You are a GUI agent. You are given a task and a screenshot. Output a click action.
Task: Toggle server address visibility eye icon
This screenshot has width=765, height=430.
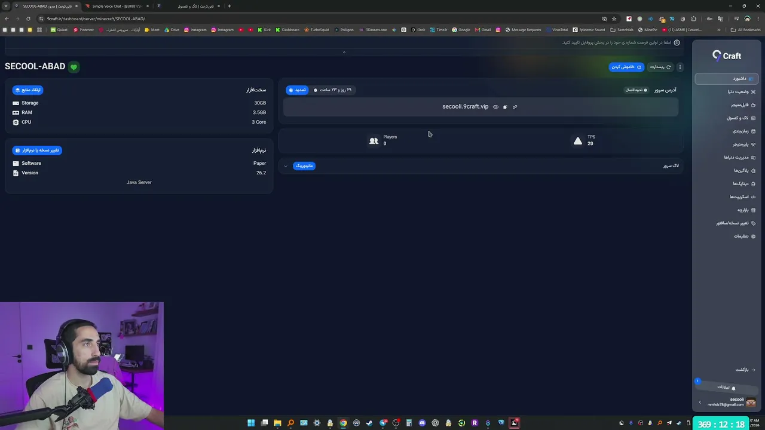(495, 107)
